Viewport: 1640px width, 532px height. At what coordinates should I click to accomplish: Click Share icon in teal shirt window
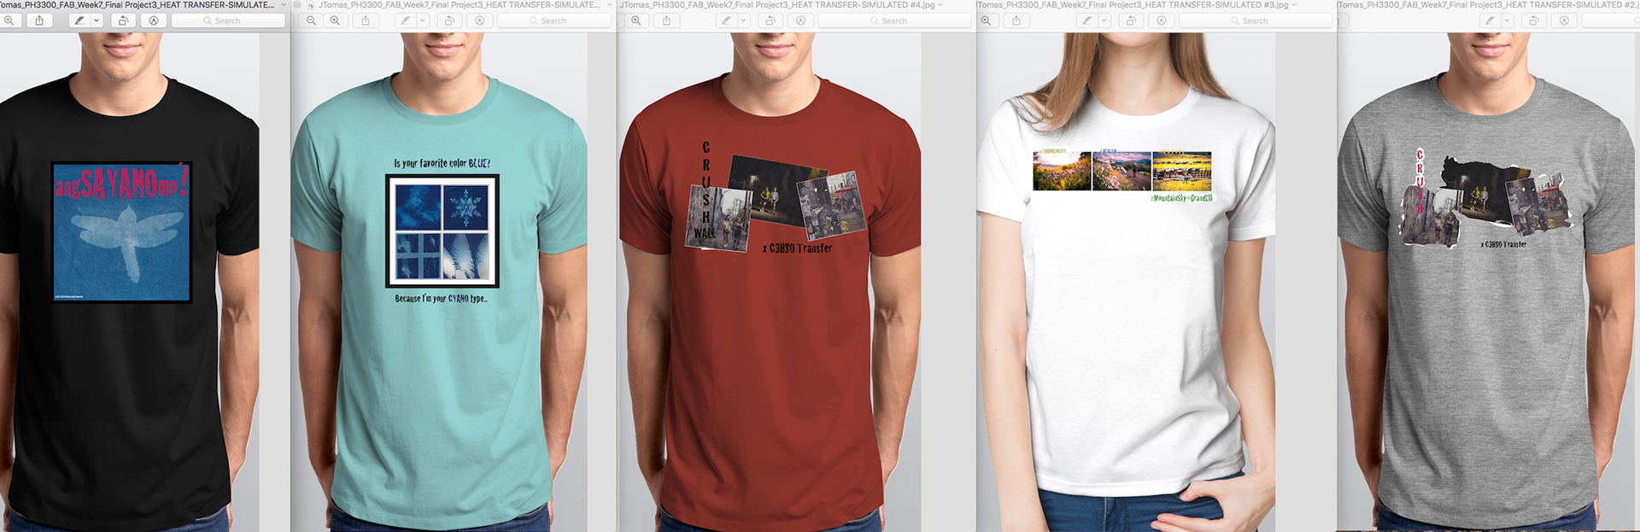(366, 20)
